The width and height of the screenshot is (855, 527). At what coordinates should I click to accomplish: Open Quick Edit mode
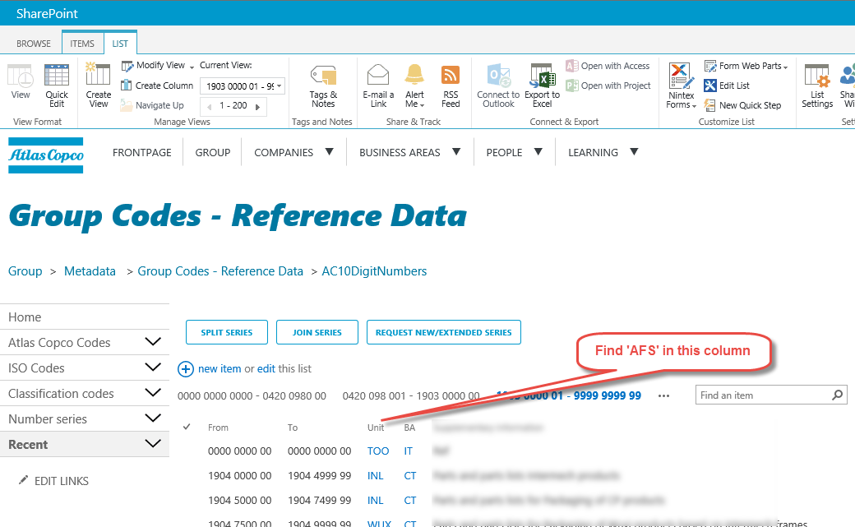pos(57,86)
